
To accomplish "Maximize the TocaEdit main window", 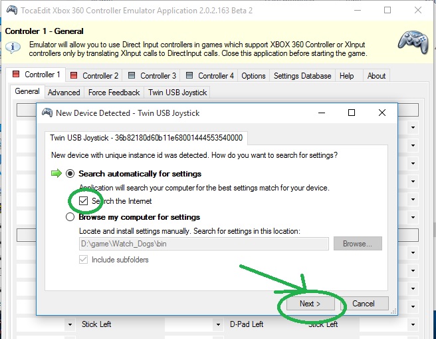I will [387, 10].
